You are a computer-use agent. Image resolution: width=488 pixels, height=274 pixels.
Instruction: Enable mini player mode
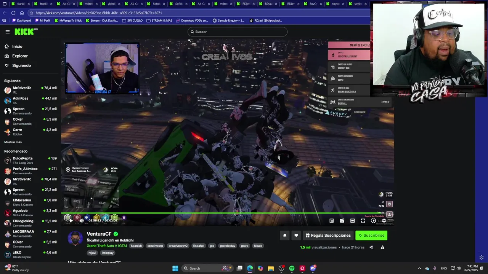coord(332,221)
